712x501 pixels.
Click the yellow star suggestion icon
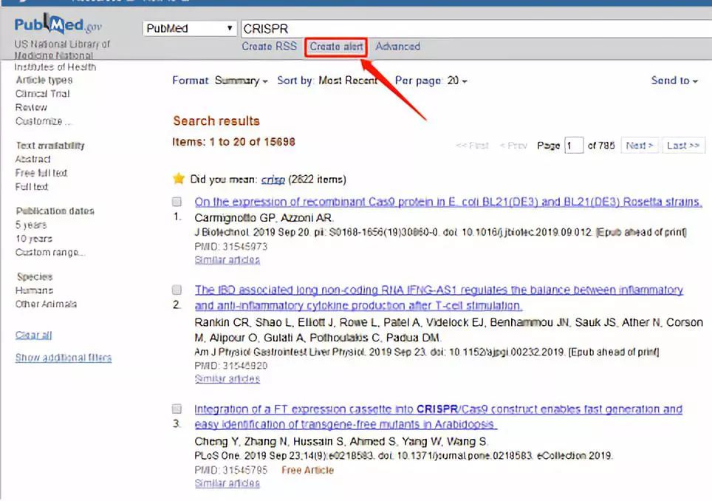tap(178, 179)
